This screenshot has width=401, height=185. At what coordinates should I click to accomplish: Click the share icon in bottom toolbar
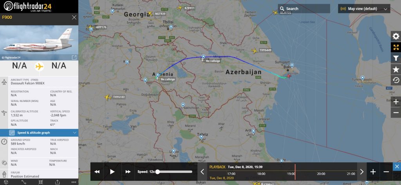(x=57, y=182)
